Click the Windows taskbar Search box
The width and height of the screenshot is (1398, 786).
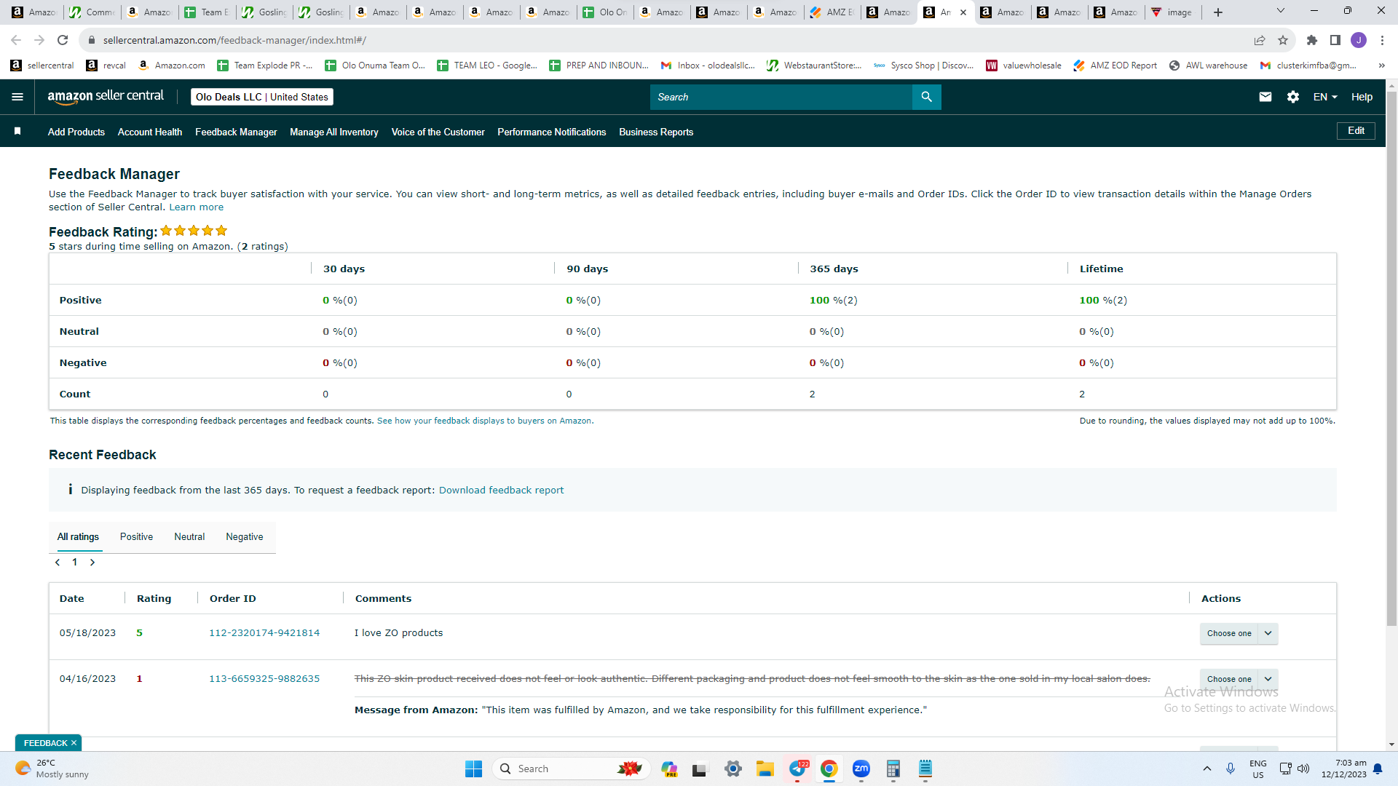pos(571,769)
